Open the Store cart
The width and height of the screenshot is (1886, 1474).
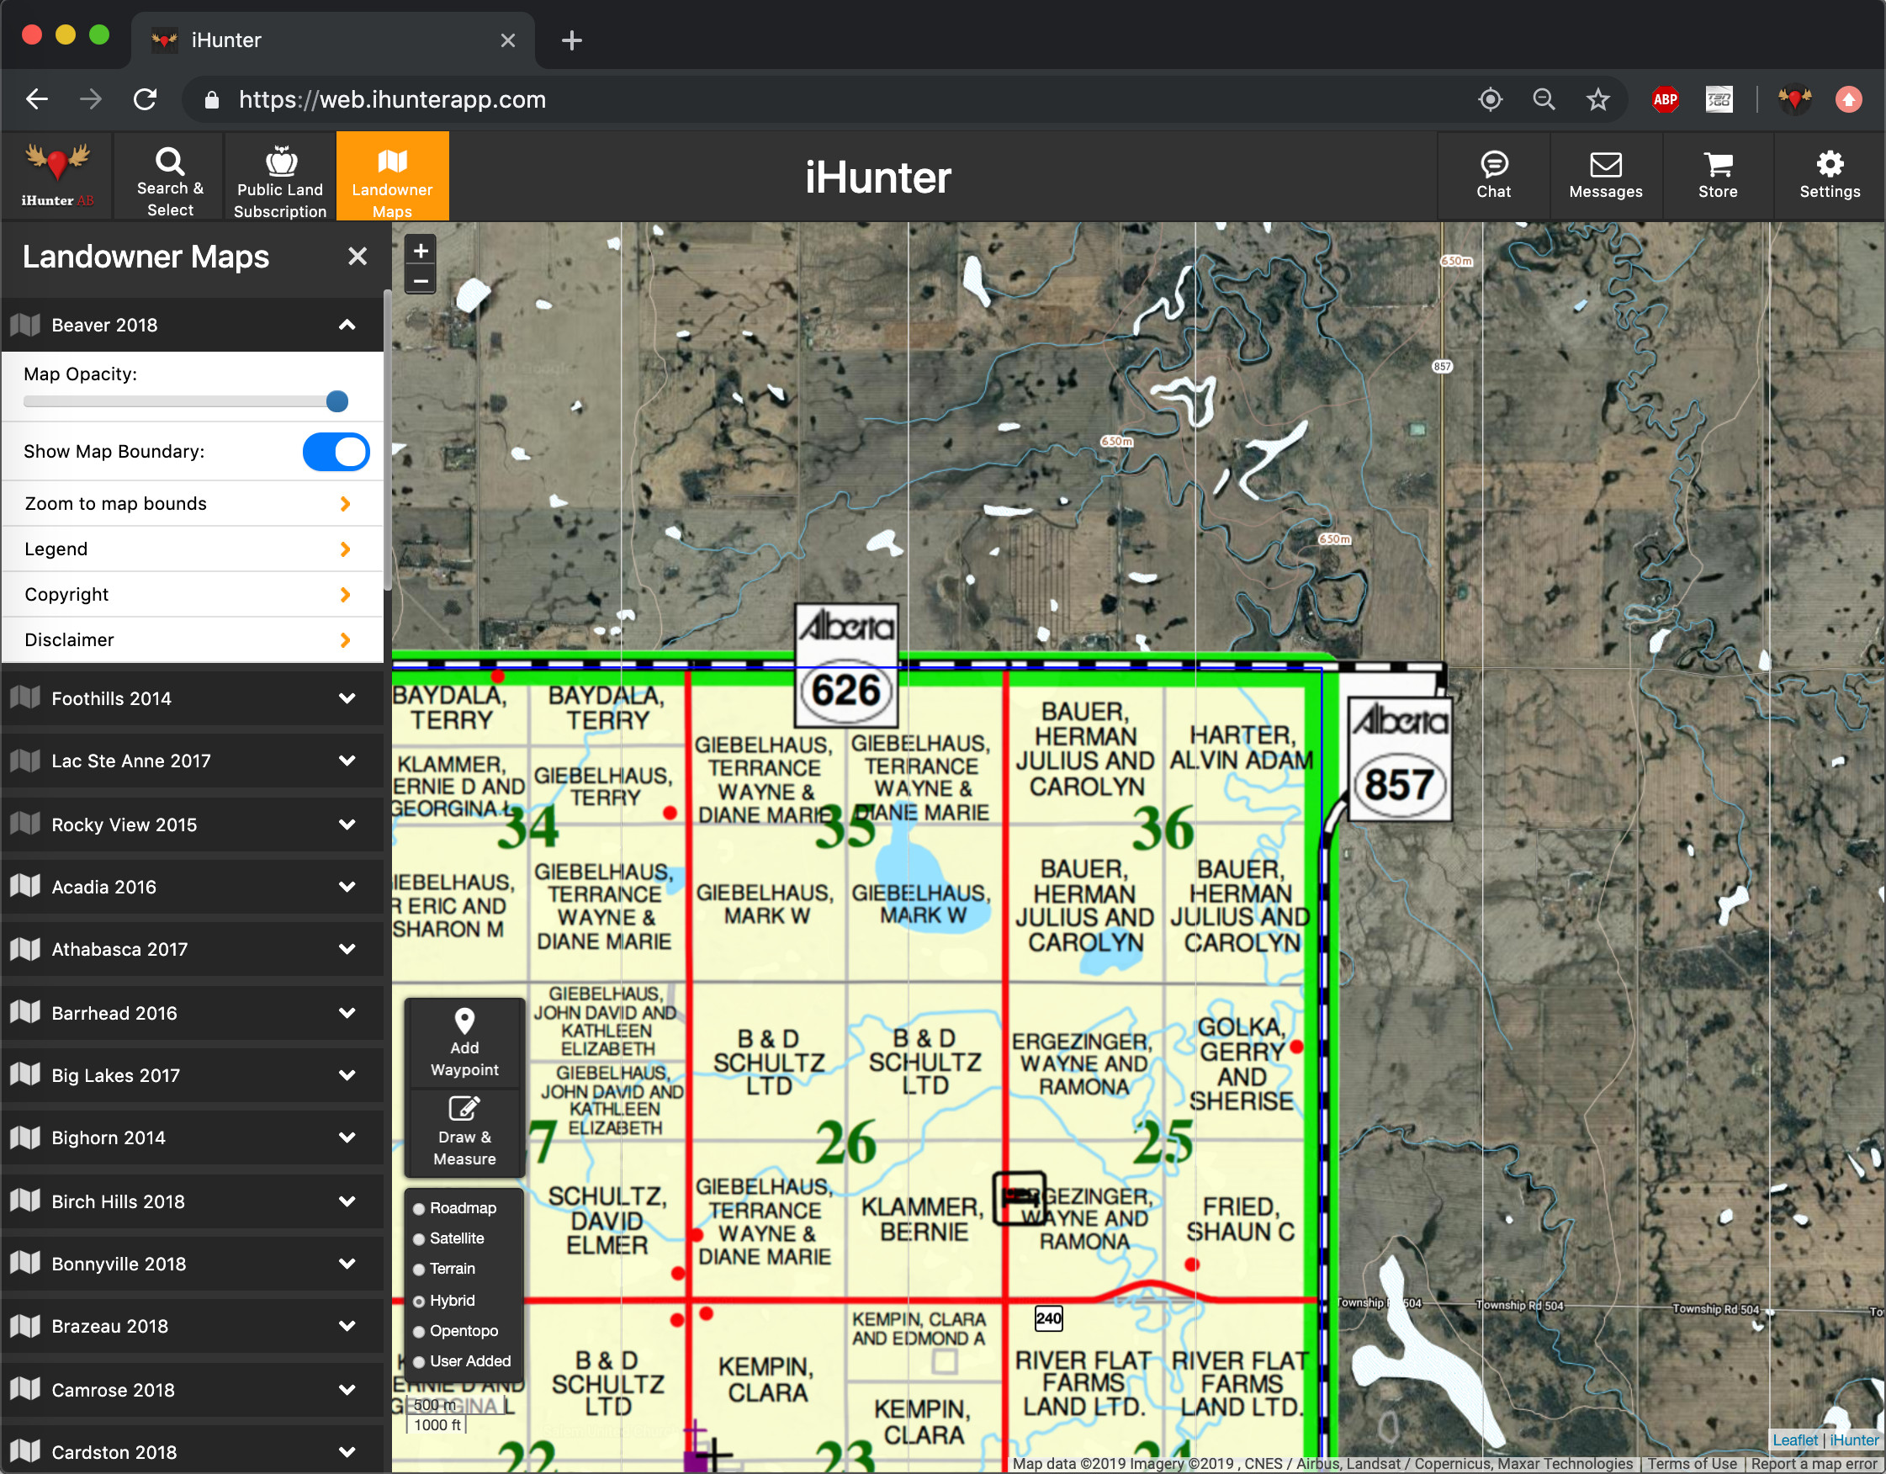(x=1718, y=176)
